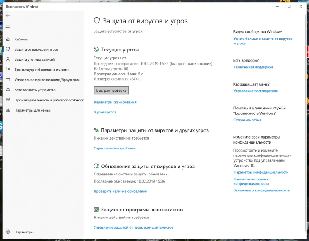Click Проверить наличие обновлений link
The height and width of the screenshot is (241, 309).
click(120, 191)
